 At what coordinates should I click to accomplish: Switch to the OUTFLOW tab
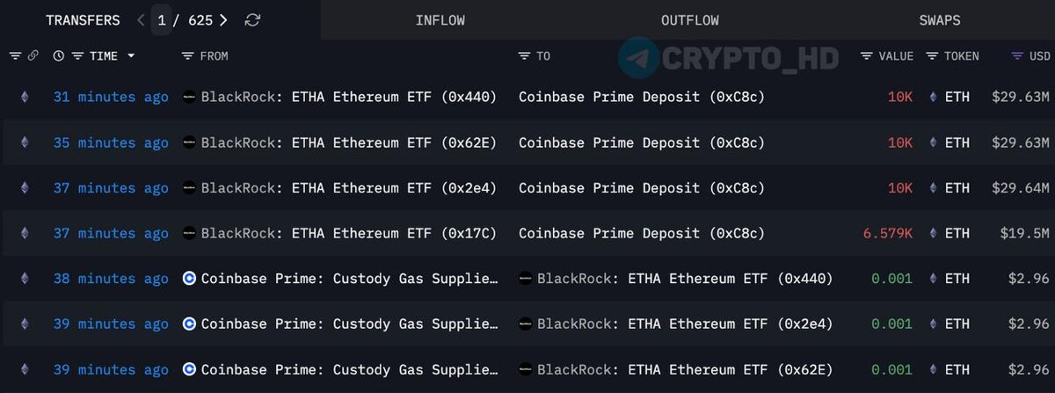(x=690, y=19)
